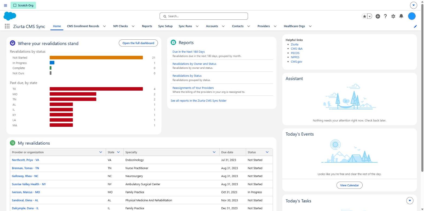Expand the Contacts tab chevron

(x=249, y=26)
